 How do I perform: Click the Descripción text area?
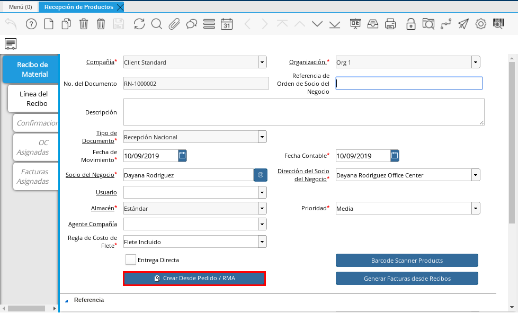tap(303, 112)
